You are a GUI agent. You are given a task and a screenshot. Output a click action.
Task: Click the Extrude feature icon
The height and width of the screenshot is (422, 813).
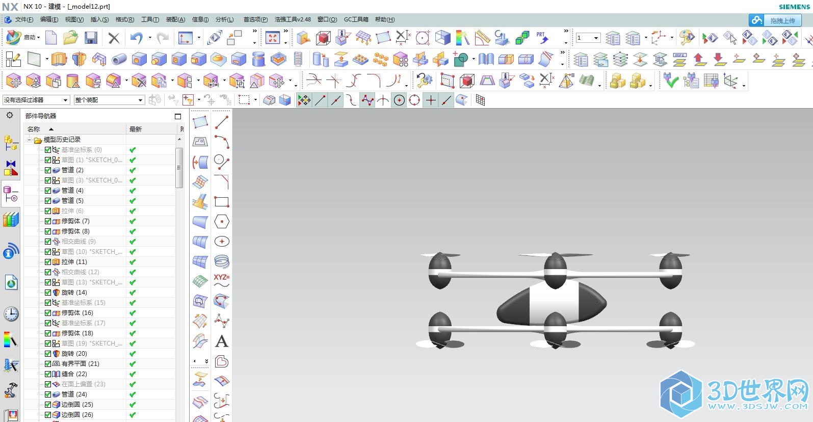click(x=59, y=60)
